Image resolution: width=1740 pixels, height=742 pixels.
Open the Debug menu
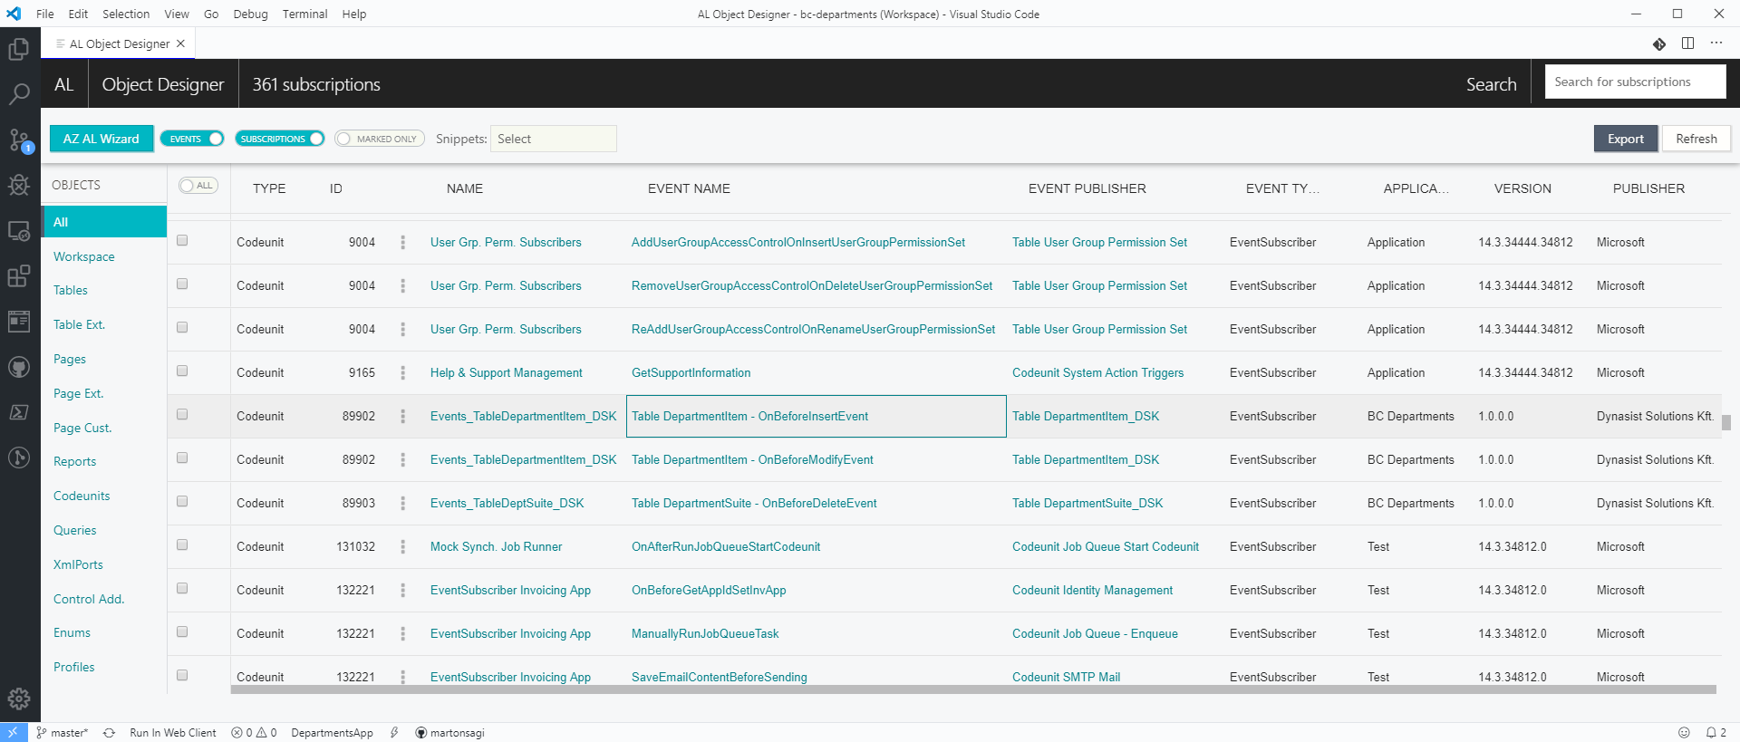(250, 14)
